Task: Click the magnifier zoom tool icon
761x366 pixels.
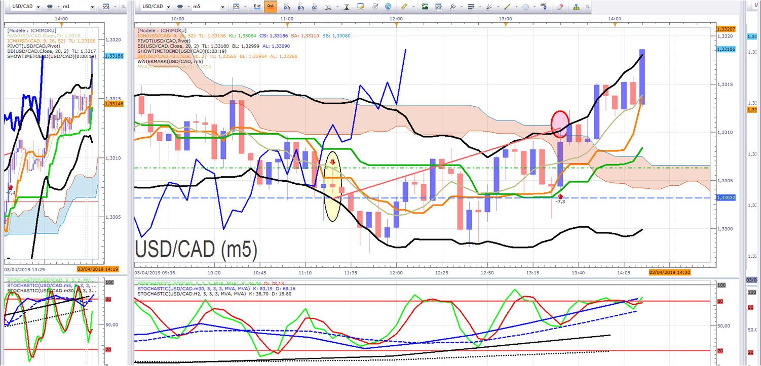Action: coord(328,7)
